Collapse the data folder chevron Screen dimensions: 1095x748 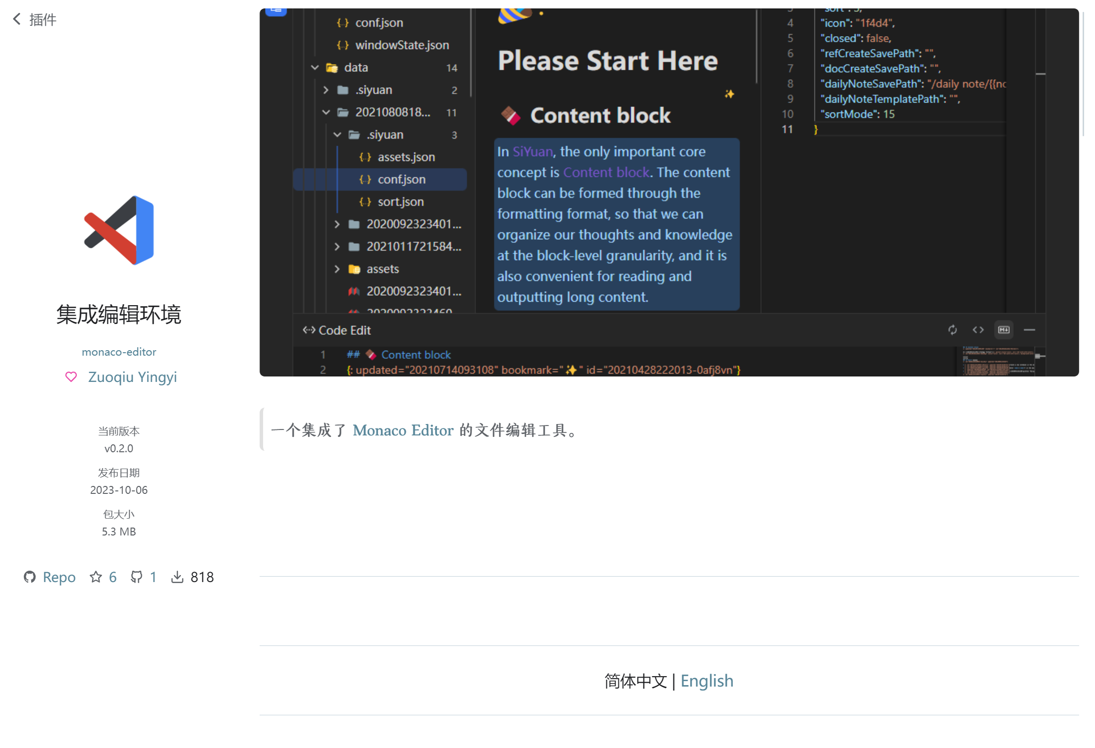click(315, 67)
